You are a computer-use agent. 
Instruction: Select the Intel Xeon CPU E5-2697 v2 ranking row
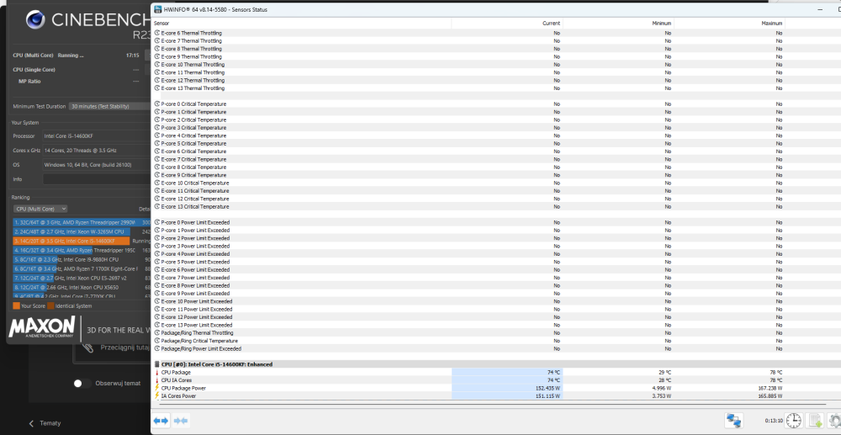82,278
